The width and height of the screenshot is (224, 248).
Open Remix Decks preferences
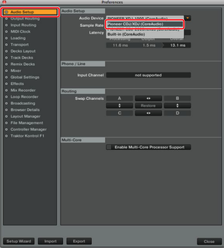tap(23, 64)
